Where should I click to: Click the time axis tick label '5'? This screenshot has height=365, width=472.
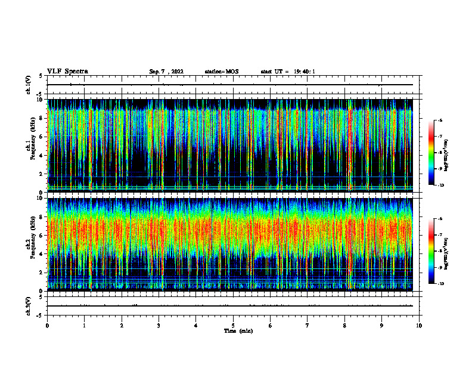pyautogui.click(x=233, y=326)
